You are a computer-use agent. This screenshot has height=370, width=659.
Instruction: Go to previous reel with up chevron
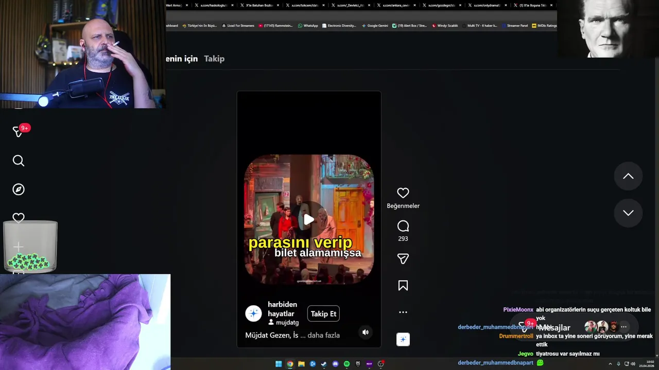click(628, 176)
